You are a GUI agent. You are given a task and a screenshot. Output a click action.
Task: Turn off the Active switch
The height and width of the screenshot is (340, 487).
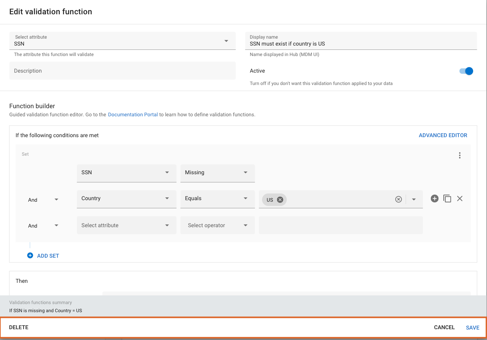(x=466, y=71)
